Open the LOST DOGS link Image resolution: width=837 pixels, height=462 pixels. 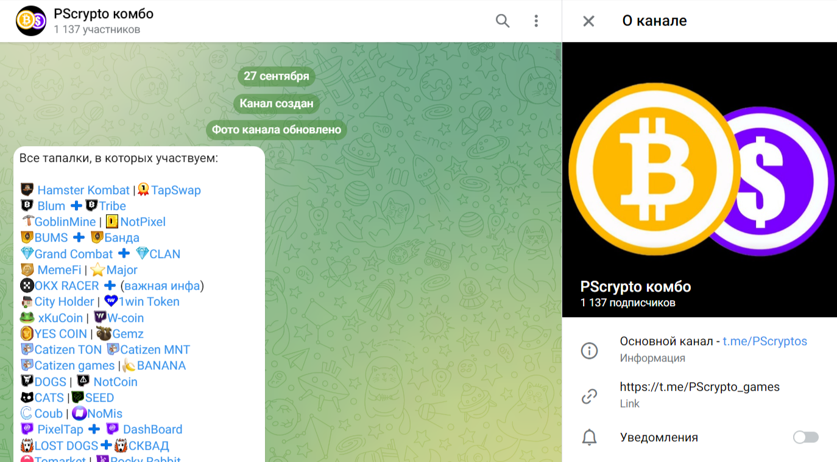(x=66, y=446)
